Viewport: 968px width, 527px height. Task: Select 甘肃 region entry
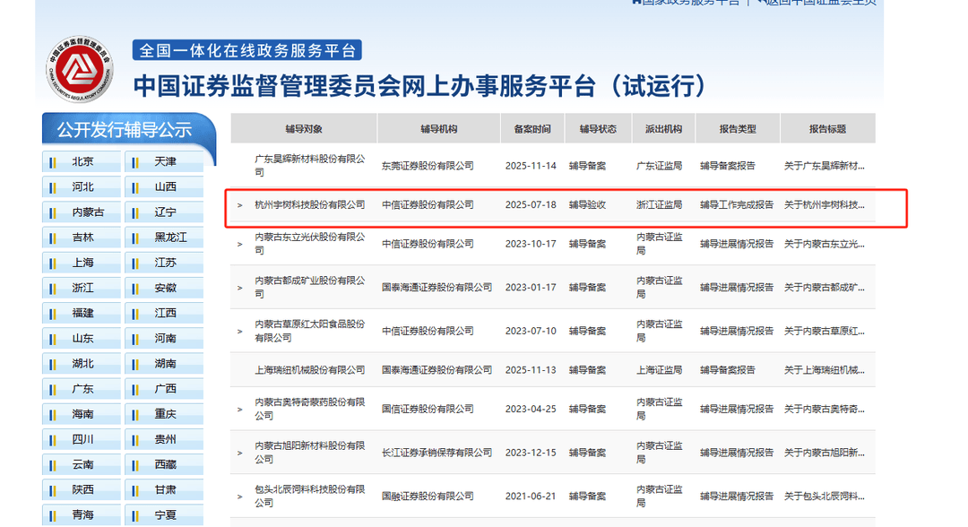[165, 490]
